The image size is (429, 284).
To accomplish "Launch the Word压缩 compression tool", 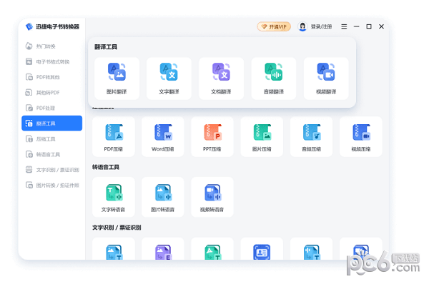I will point(163,137).
